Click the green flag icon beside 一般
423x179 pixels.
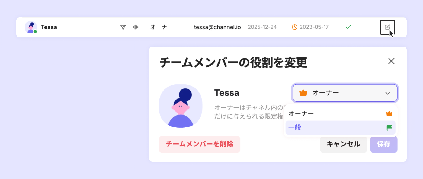(x=389, y=128)
